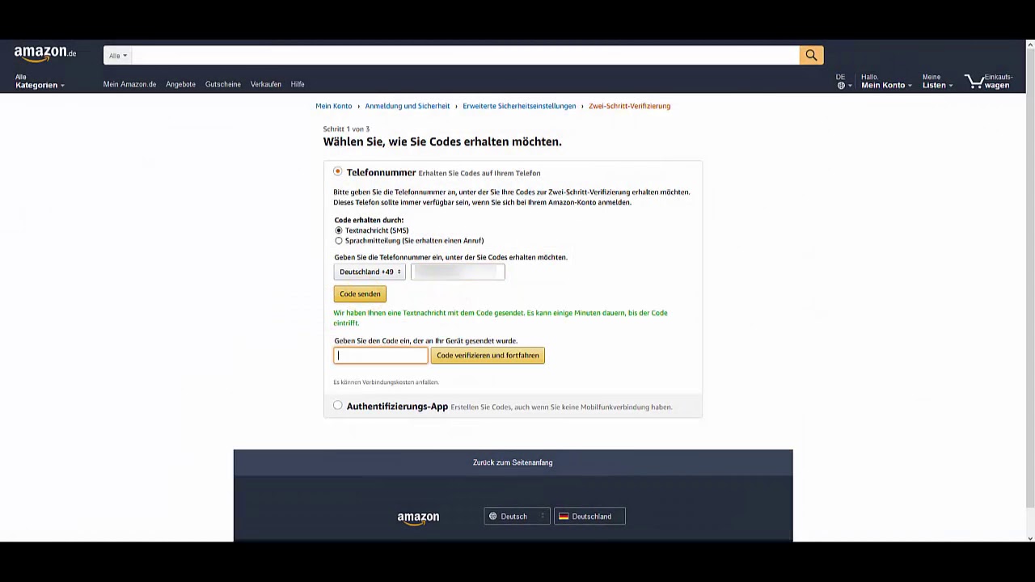Expand the Mein Konto account menu
1035x582 pixels.
point(886,82)
